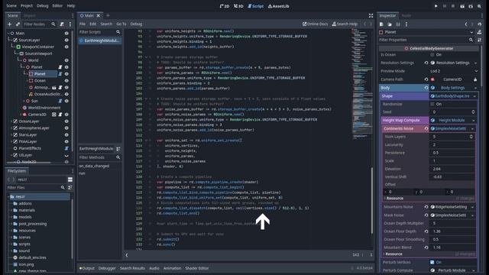Pause the running project

[x=445, y=6]
